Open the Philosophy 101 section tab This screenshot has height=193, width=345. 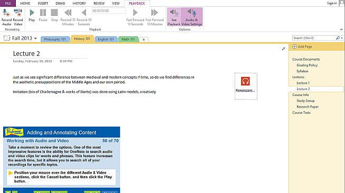pyautogui.click(x=55, y=39)
